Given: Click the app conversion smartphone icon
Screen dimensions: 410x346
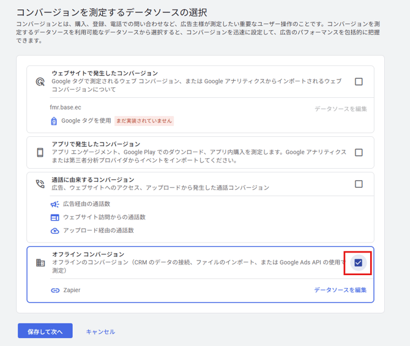Looking at the screenshot, I should [x=40, y=152].
